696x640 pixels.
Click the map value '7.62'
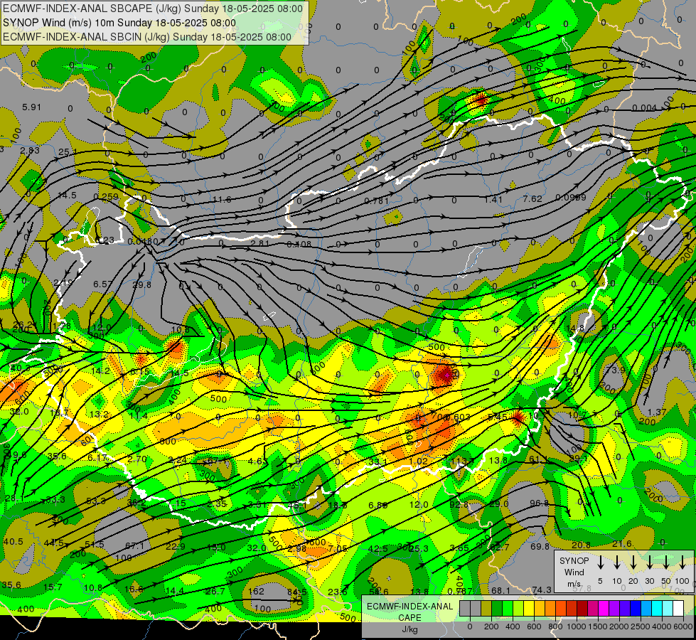pos(532,198)
